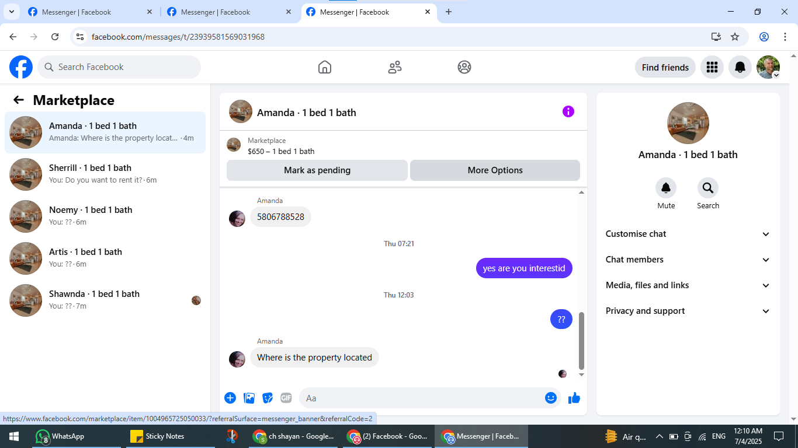Expand Customise chat section
Image resolution: width=798 pixels, height=448 pixels.
(688, 234)
